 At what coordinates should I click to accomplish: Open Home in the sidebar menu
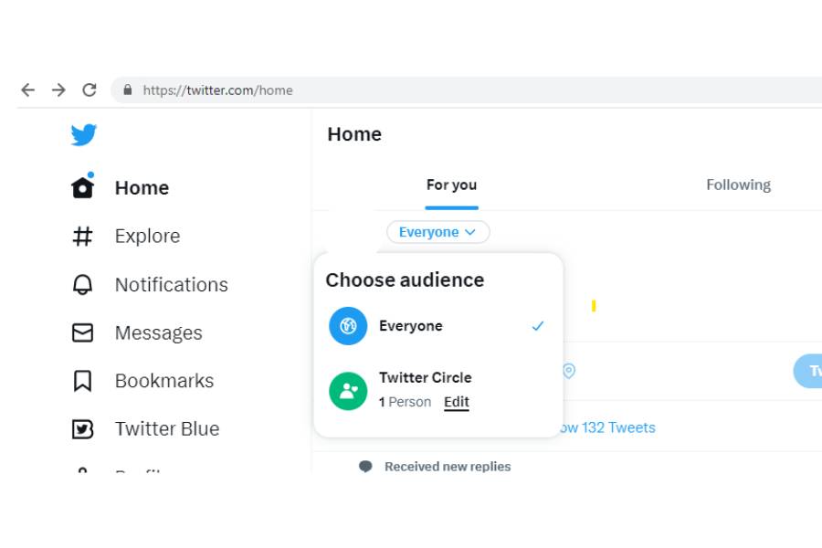(x=142, y=188)
